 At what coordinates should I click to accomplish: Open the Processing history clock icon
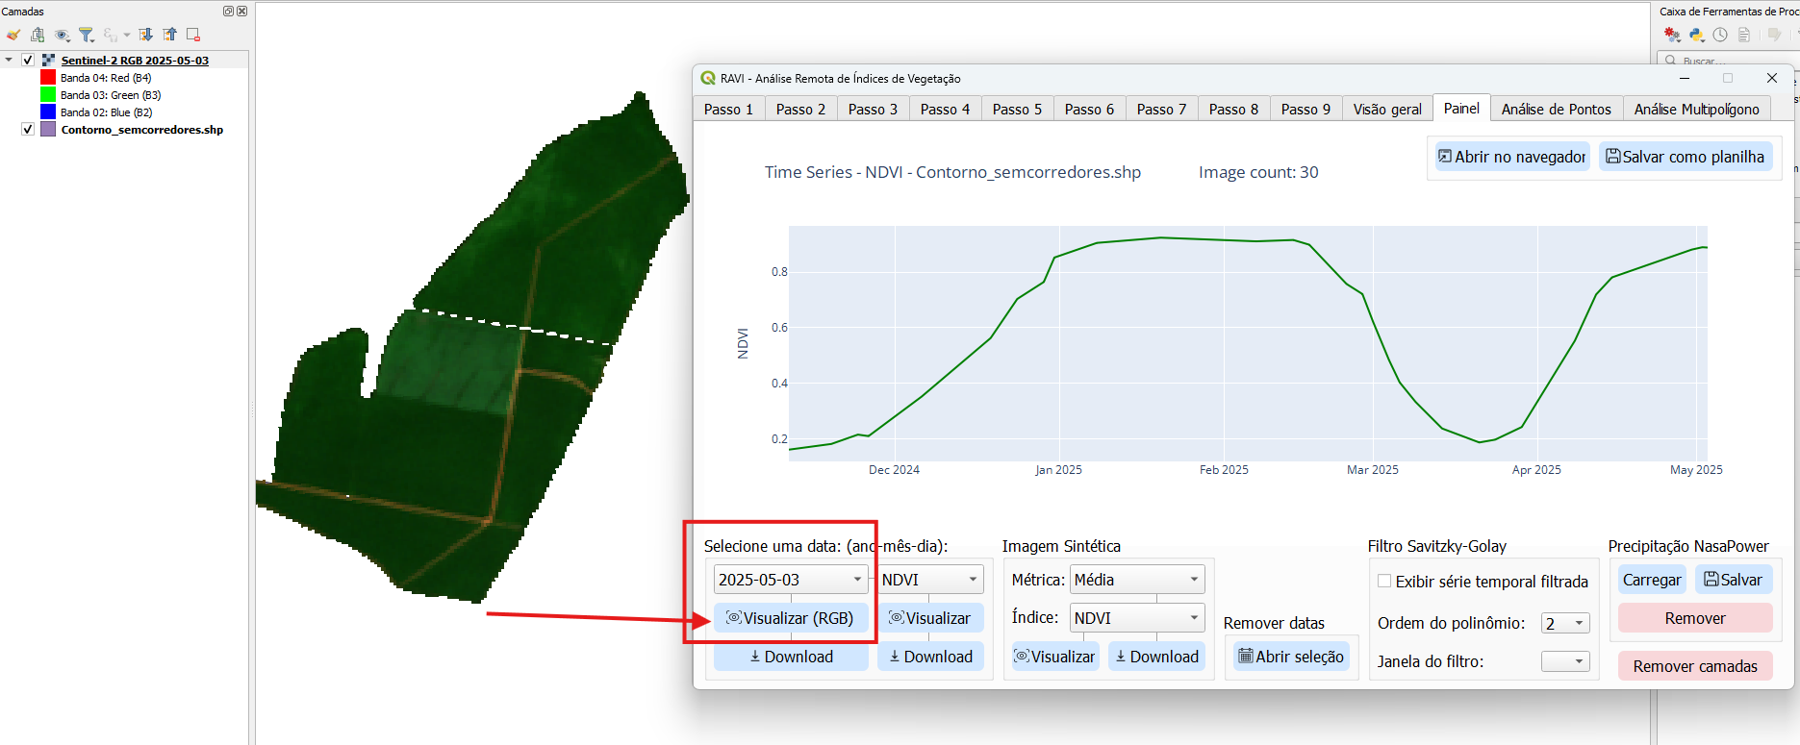(x=1720, y=35)
